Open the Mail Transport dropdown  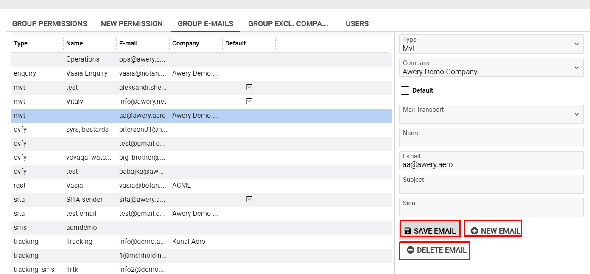(x=577, y=114)
